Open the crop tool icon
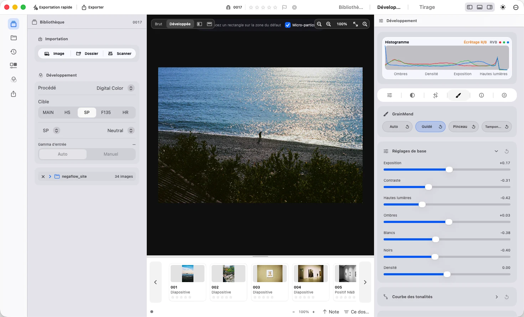The image size is (524, 317). click(x=435, y=95)
